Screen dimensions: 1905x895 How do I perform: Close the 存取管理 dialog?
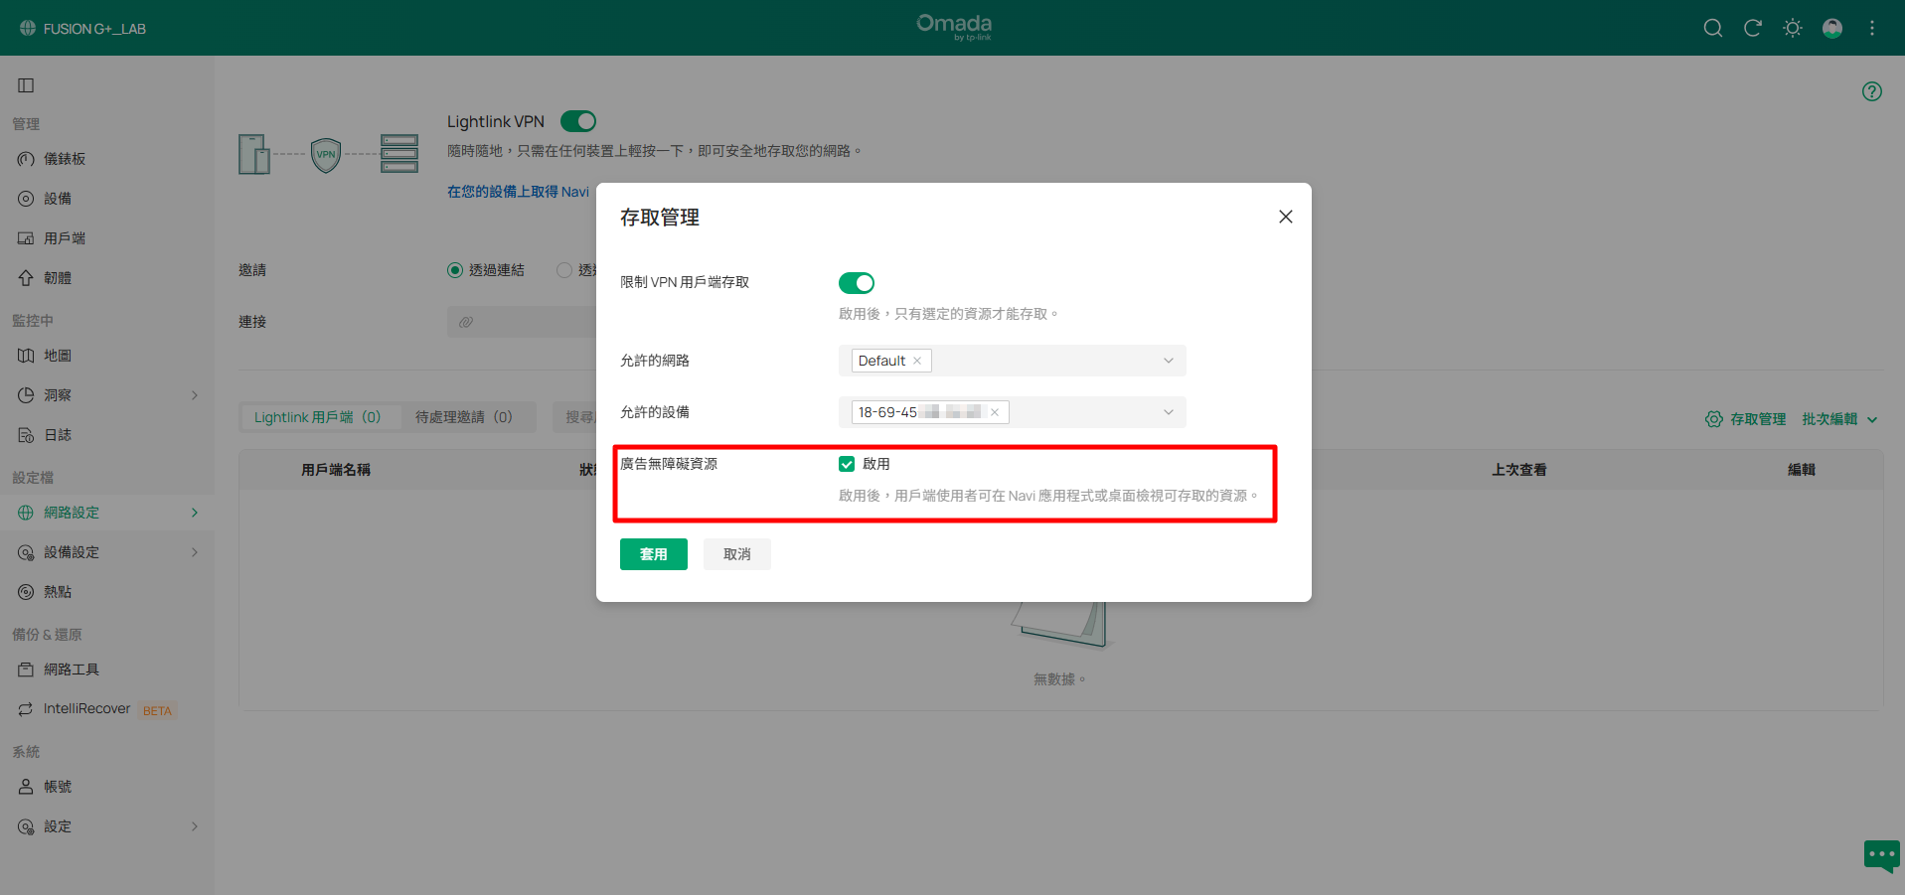point(1285,217)
